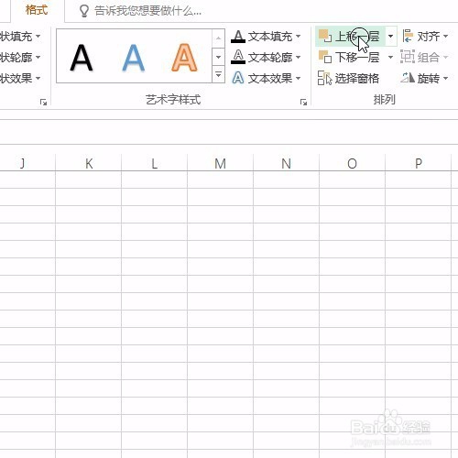Screen dimensions: 458x458
Task: Open the 下移一层 dropdown arrow
Action: coord(390,57)
